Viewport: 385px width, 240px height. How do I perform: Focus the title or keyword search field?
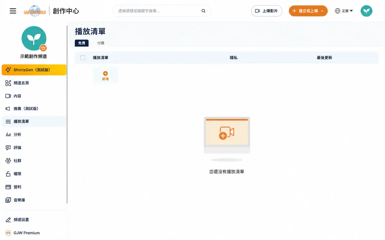click(162, 11)
